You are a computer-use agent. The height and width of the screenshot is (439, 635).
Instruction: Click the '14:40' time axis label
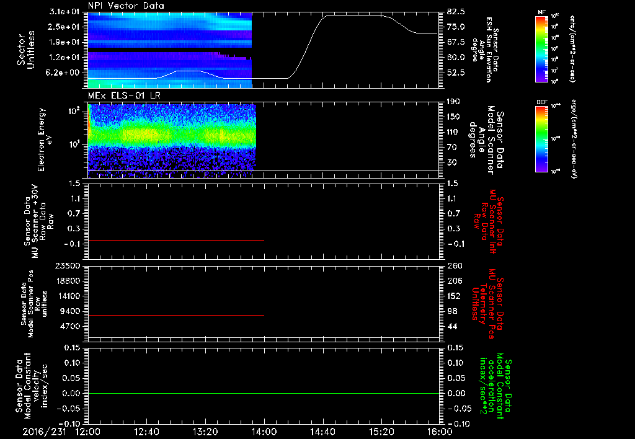pyautogui.click(x=322, y=432)
